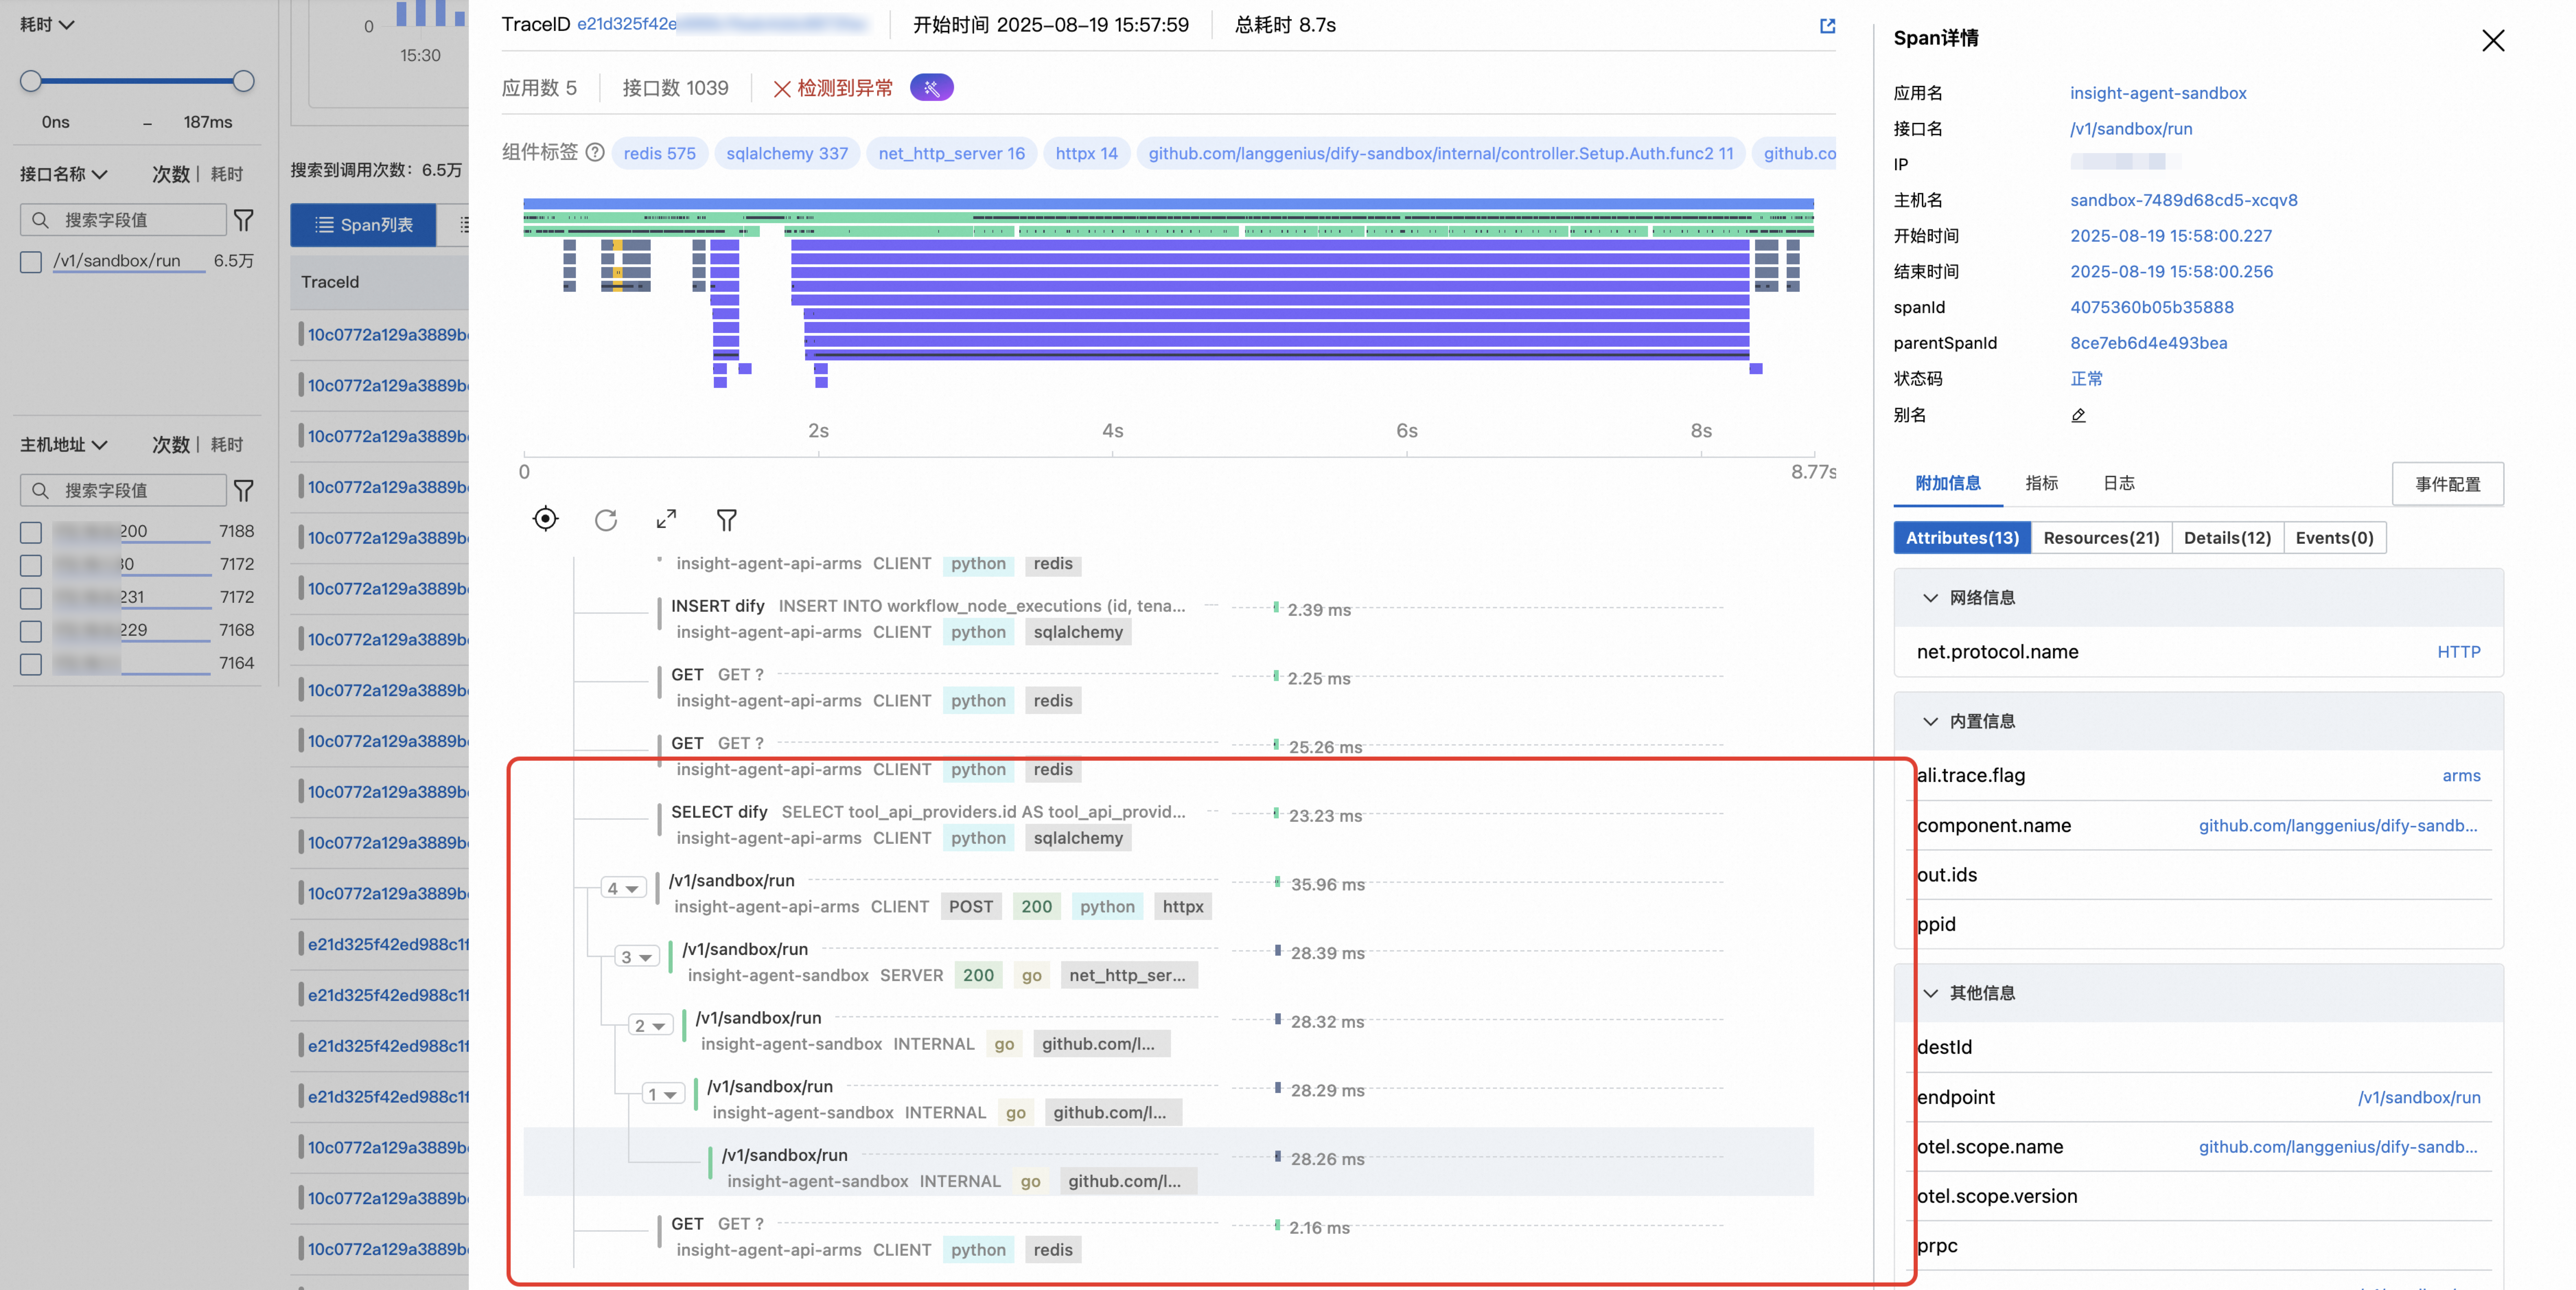
Task: Click the filter funnel below timeline
Action: click(727, 520)
